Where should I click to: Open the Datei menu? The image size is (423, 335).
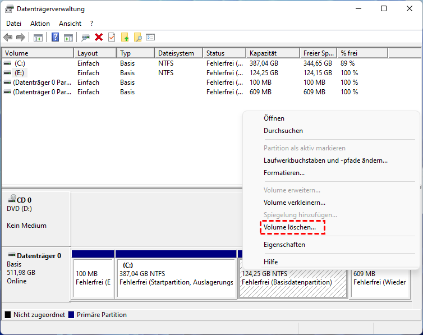(x=14, y=24)
